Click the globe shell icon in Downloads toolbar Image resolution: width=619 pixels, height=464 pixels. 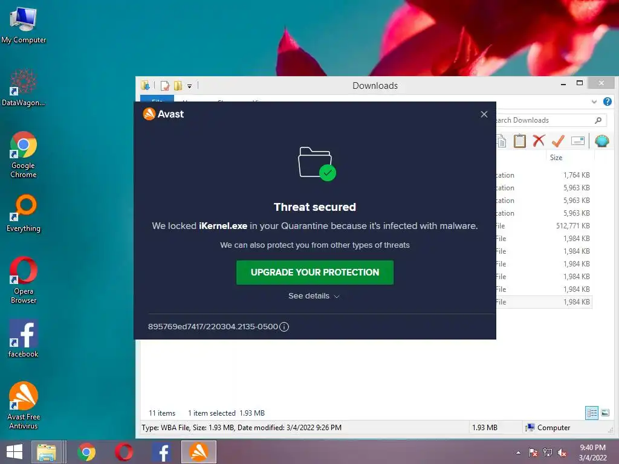pos(602,141)
